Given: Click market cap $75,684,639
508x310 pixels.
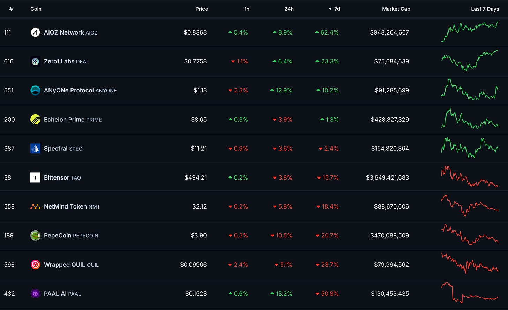Looking at the screenshot, I should (391, 61).
